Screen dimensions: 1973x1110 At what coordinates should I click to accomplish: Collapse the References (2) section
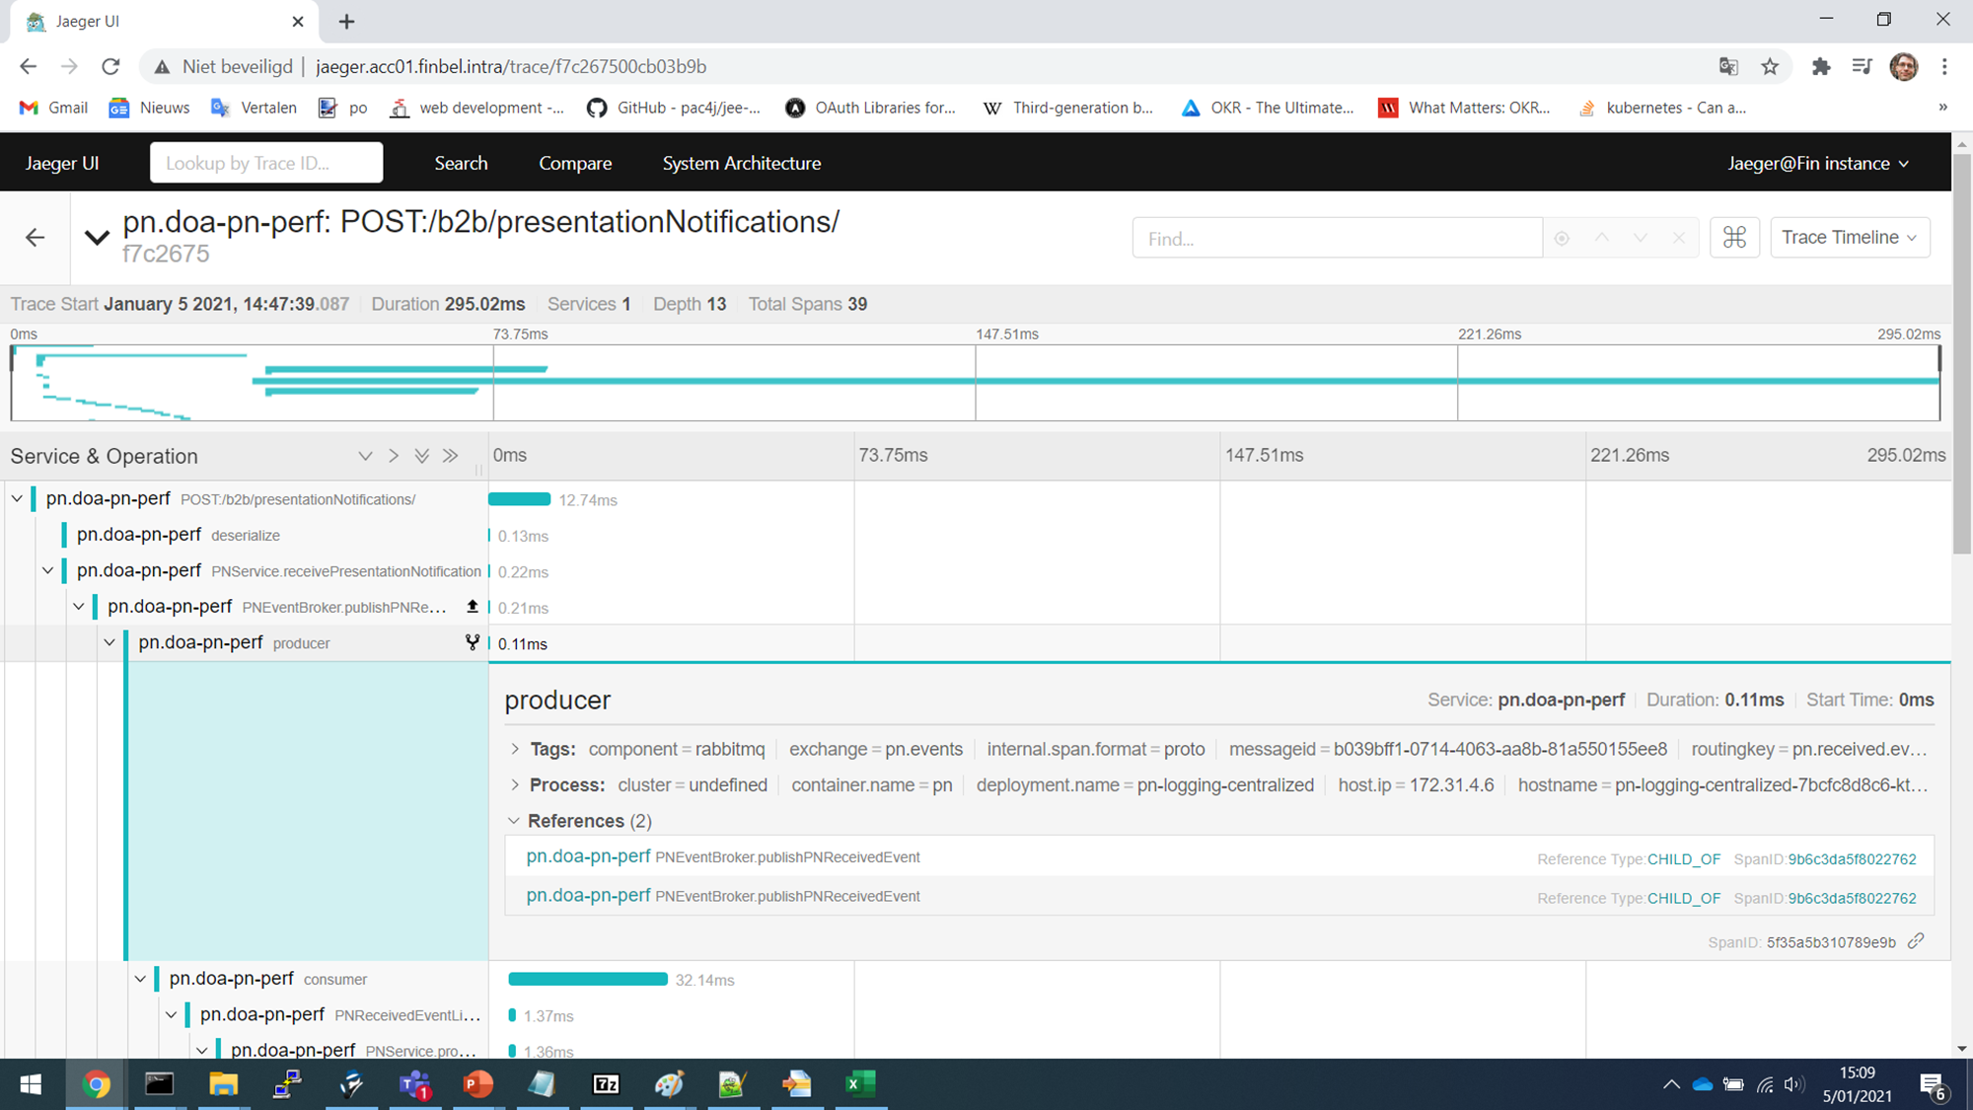pyautogui.click(x=514, y=821)
